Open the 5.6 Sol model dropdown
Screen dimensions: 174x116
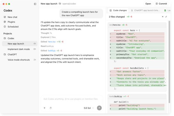pyautogui.click(x=89, y=108)
